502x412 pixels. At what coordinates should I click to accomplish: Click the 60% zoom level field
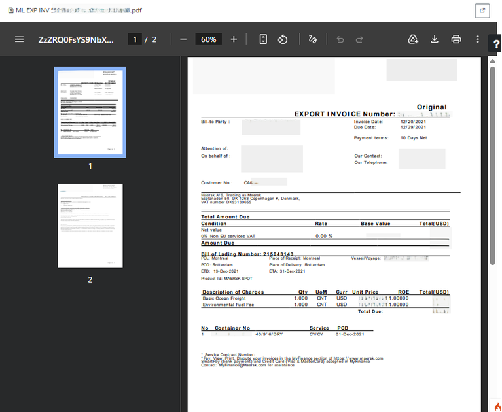click(208, 39)
